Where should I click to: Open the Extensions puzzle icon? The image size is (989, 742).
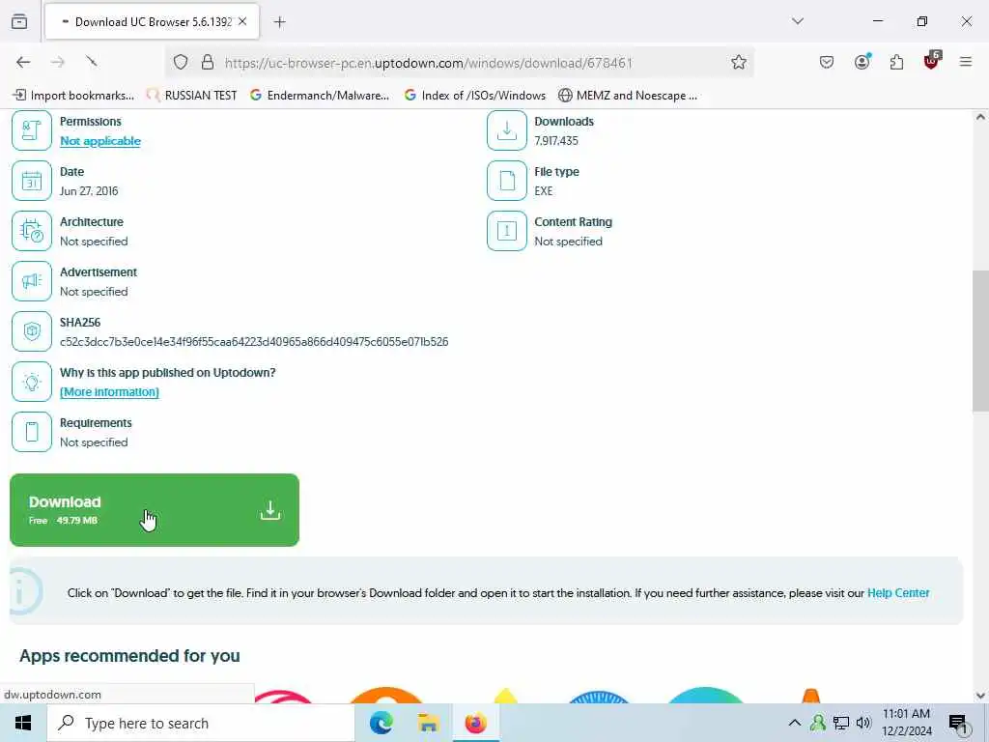pos(897,62)
